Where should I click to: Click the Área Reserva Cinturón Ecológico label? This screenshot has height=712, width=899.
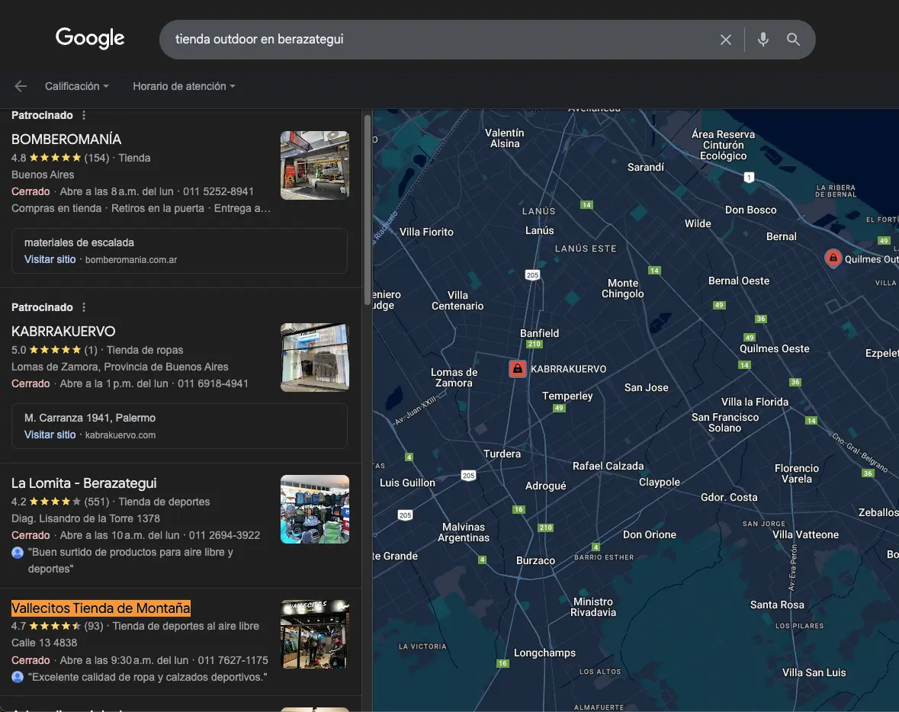click(x=723, y=145)
